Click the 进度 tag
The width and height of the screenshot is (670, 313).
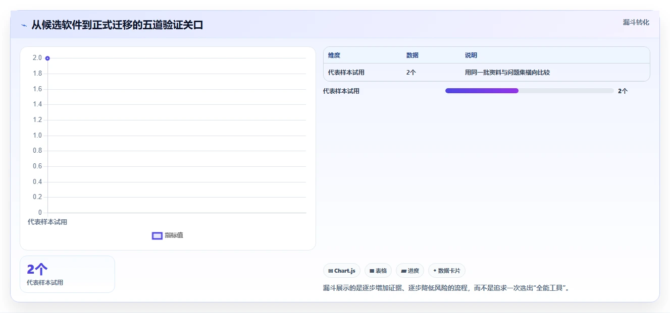pyautogui.click(x=410, y=271)
